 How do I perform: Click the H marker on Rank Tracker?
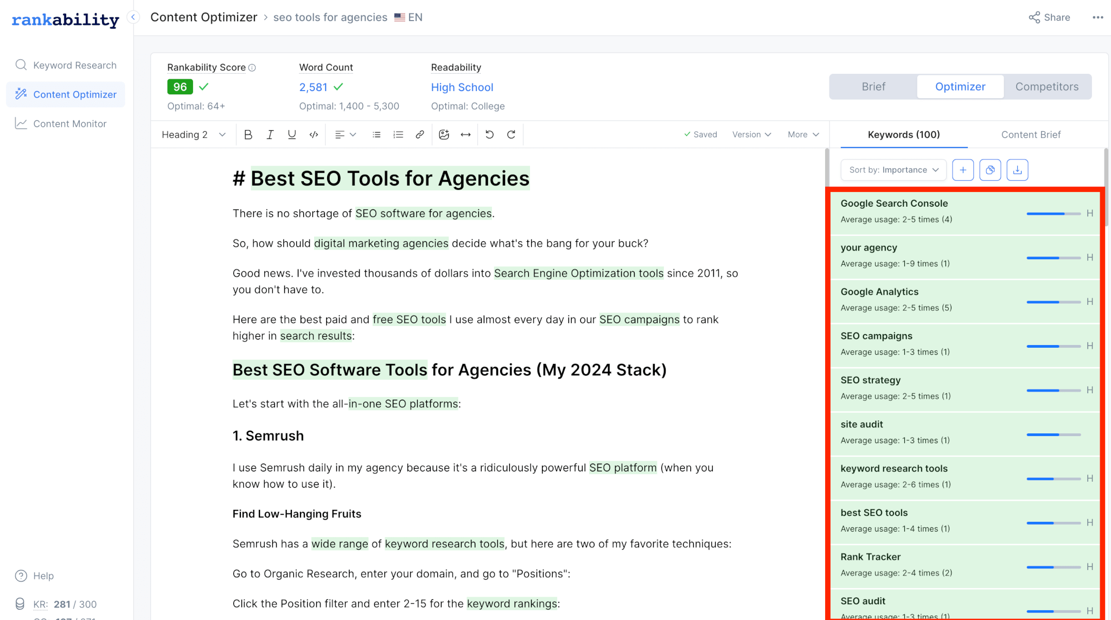click(1090, 567)
